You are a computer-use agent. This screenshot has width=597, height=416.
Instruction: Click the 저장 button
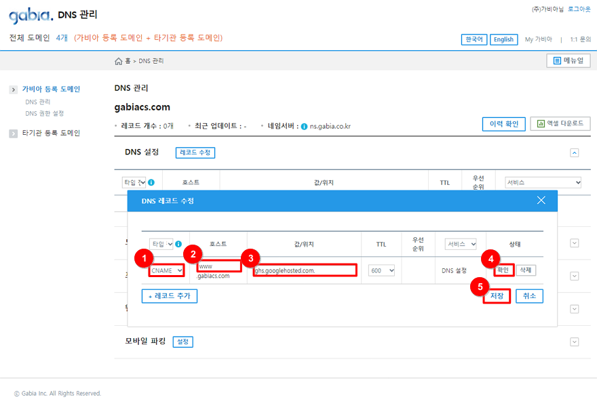497,296
